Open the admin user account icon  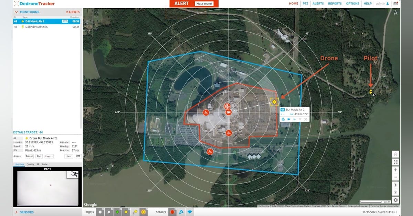(388, 3)
